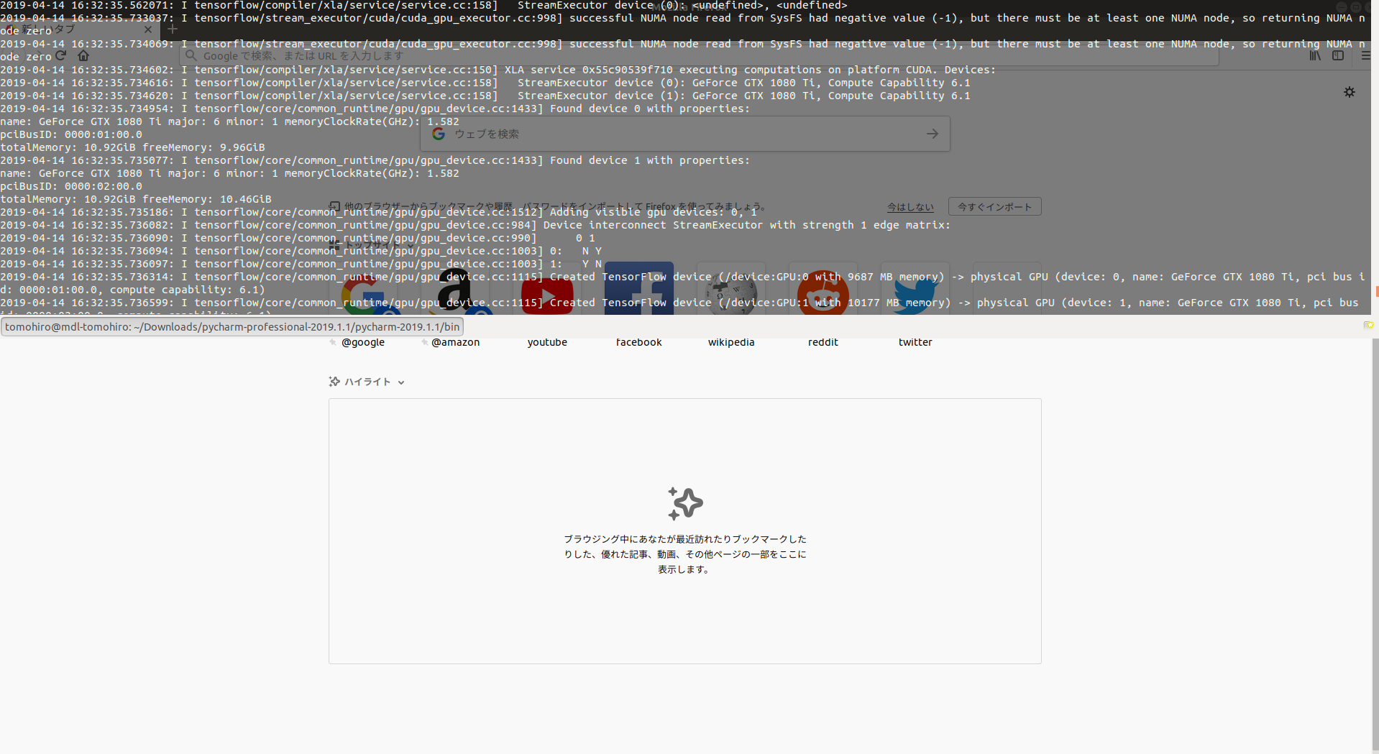1379x754 pixels.
Task: Focus the Firefox URL address bar
Action: point(697,55)
